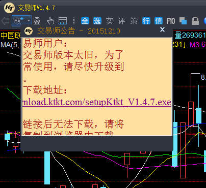Viewport: 206px width, 188px height.
Task: Click the KT logo in the title bar
Action: 9,8
